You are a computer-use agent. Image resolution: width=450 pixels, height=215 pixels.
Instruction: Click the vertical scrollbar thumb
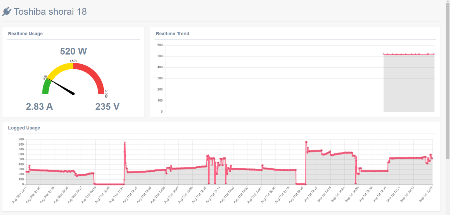(x=448, y=81)
